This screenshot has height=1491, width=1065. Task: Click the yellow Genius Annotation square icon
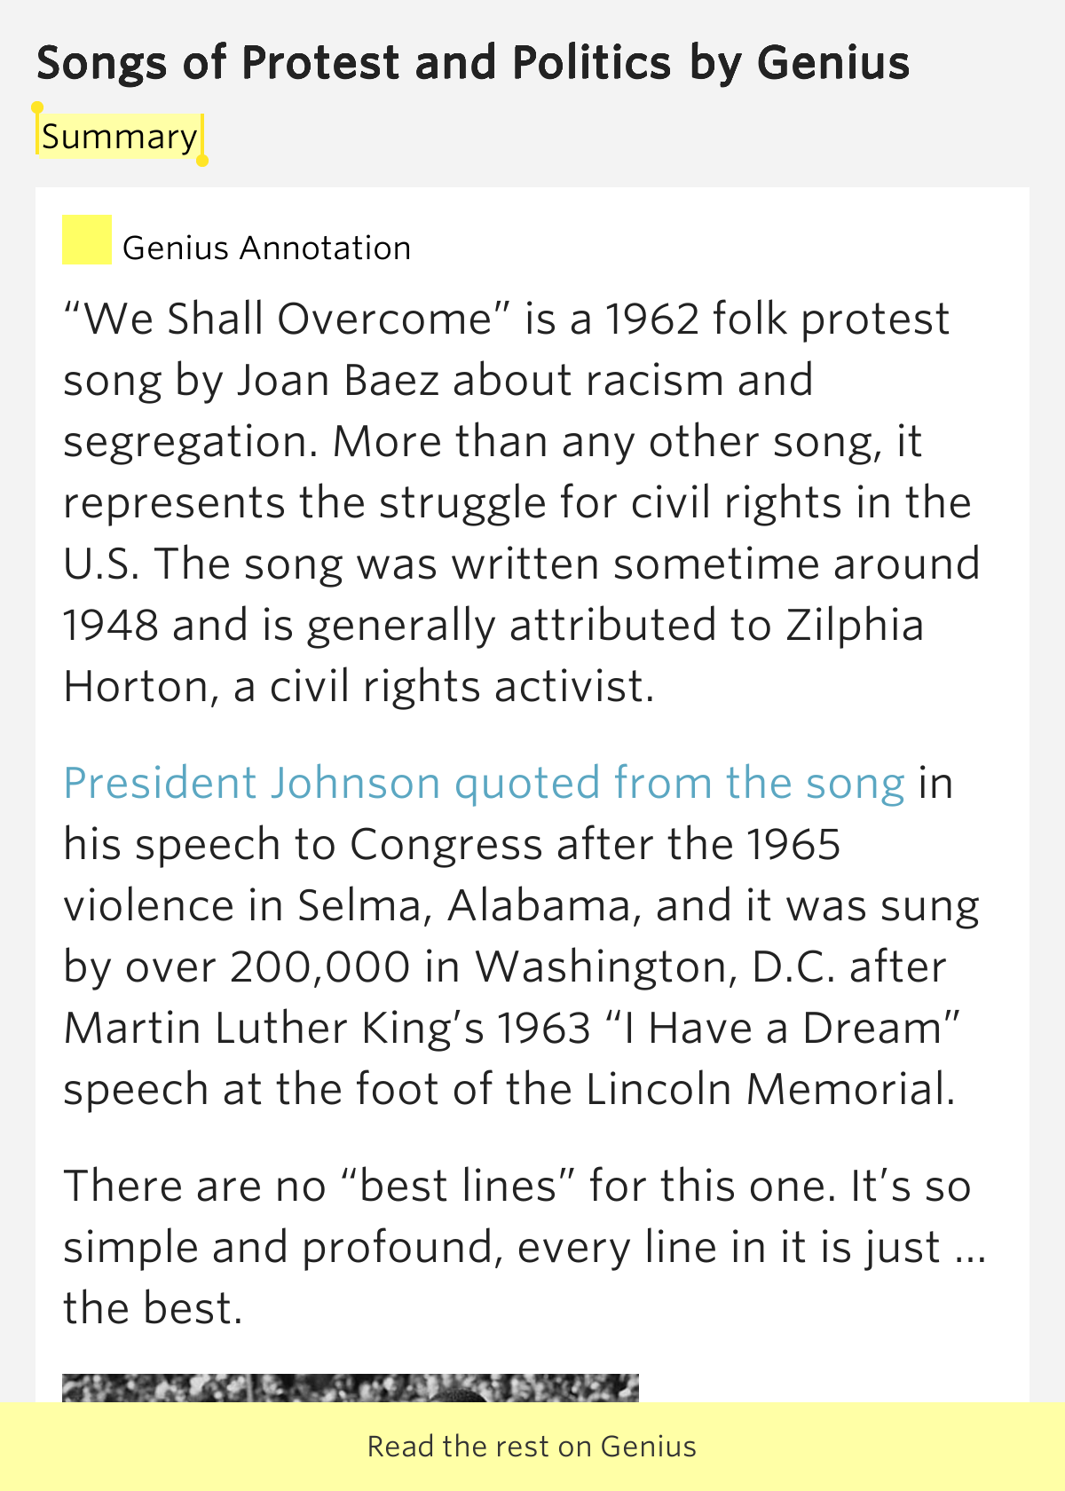click(x=87, y=240)
